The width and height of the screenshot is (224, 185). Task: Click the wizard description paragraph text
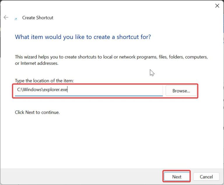[x=111, y=60]
